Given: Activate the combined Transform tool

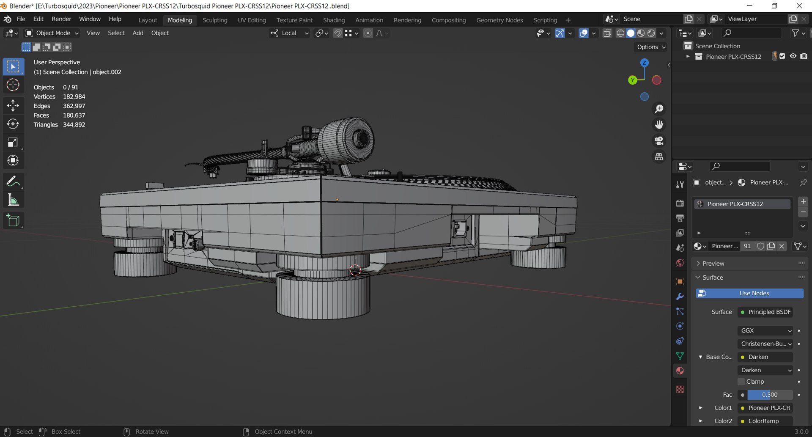Looking at the screenshot, I should [x=13, y=160].
